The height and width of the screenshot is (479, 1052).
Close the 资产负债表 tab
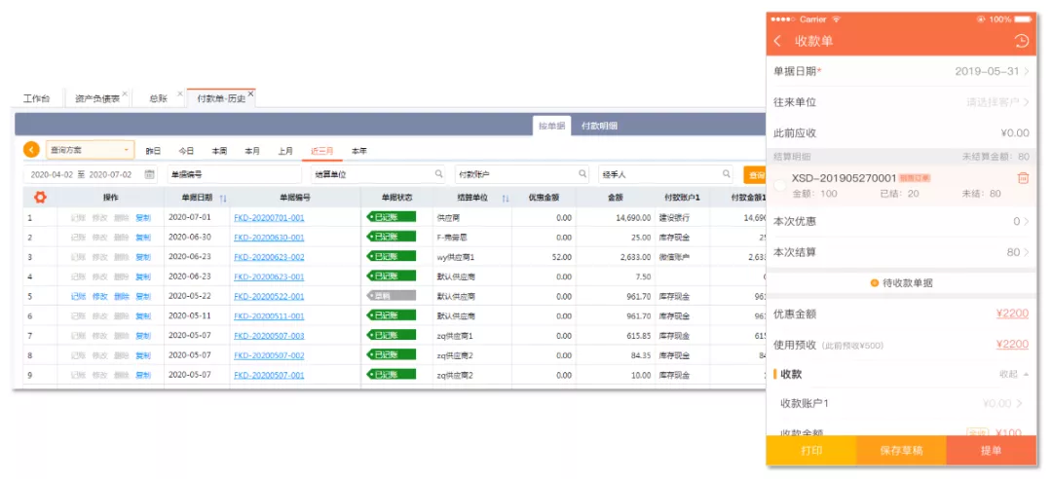pyautogui.click(x=125, y=93)
